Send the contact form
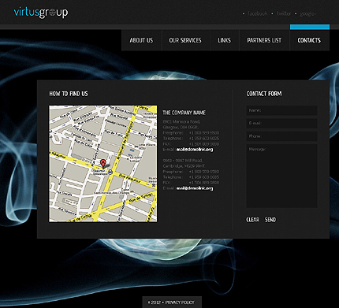The image size is (339, 308). tap(270, 220)
